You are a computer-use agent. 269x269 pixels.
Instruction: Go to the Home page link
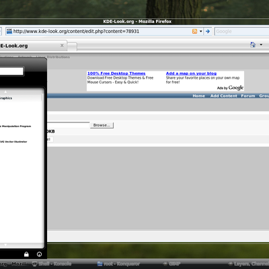(x=198, y=96)
